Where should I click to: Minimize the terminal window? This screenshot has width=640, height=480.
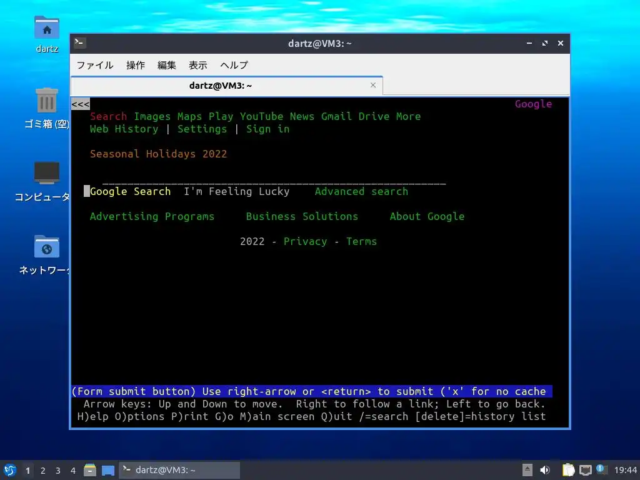click(529, 43)
